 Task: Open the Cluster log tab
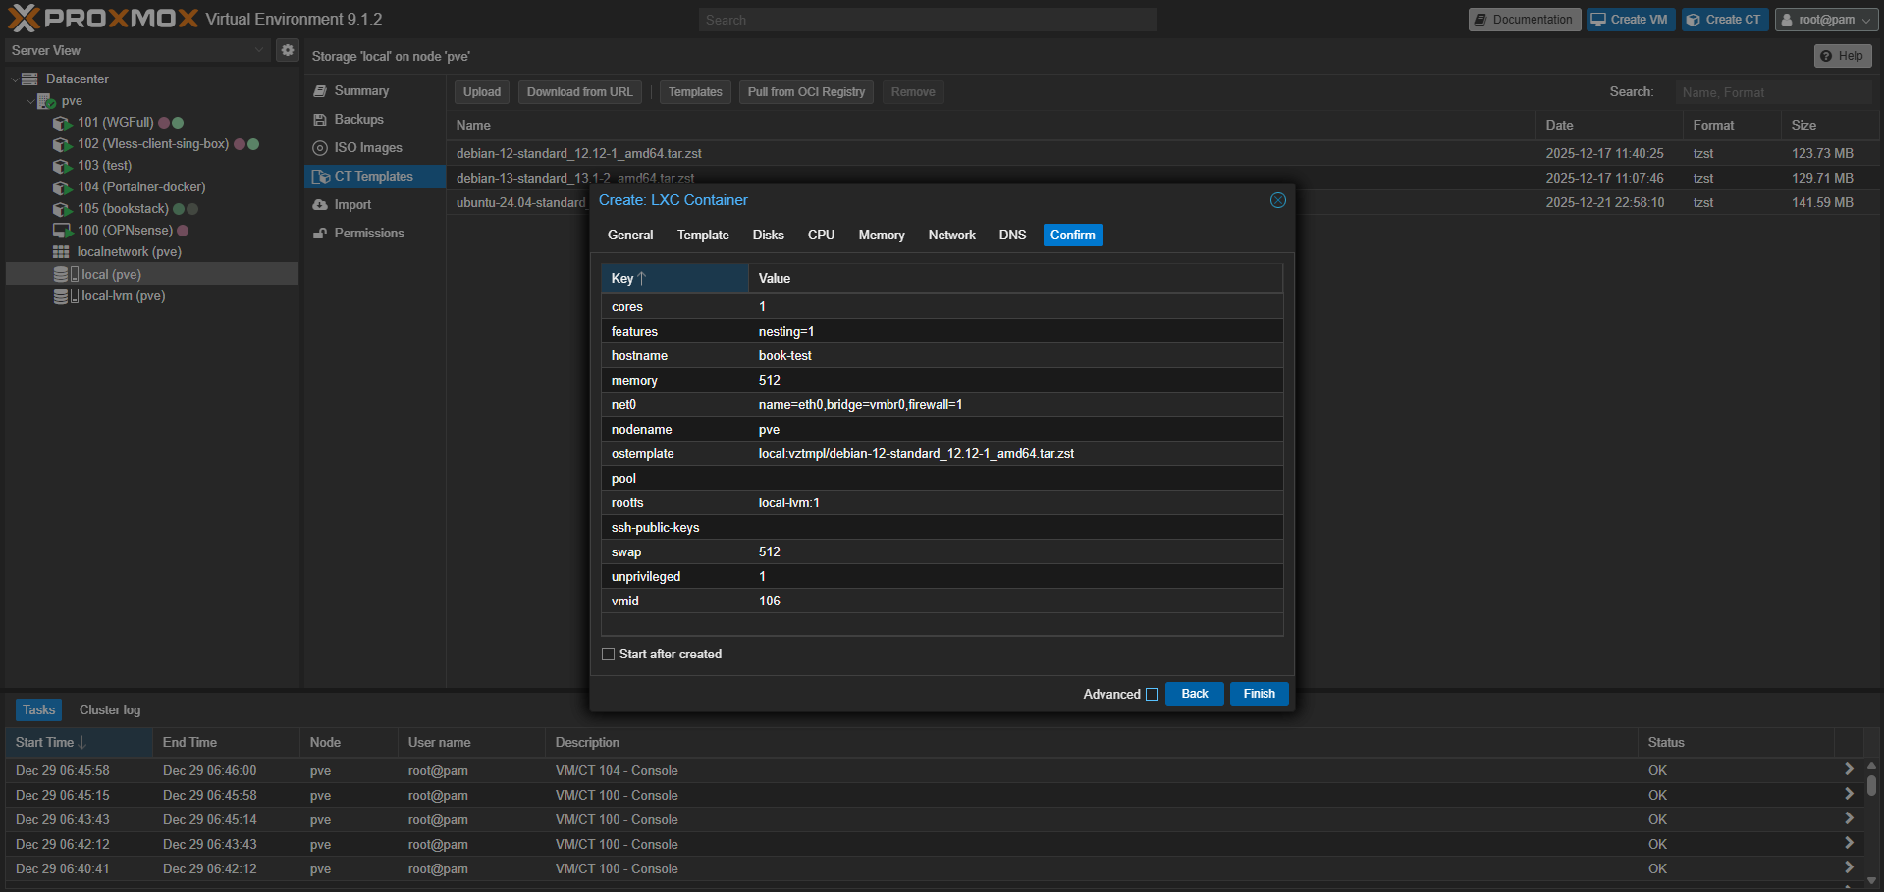(110, 710)
